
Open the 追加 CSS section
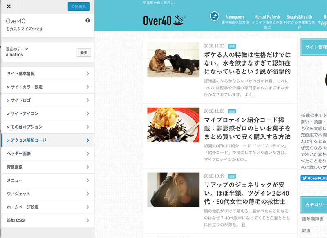[x=47, y=220]
